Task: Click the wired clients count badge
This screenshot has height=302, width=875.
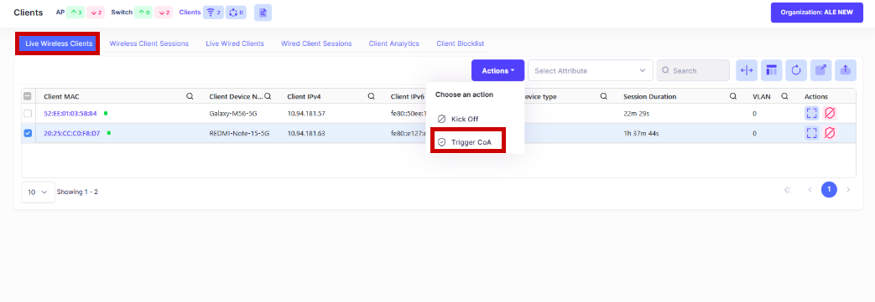Action: pos(236,13)
